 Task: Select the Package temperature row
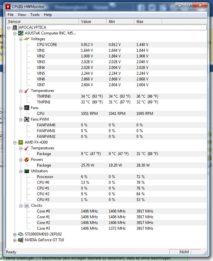[121, 154]
